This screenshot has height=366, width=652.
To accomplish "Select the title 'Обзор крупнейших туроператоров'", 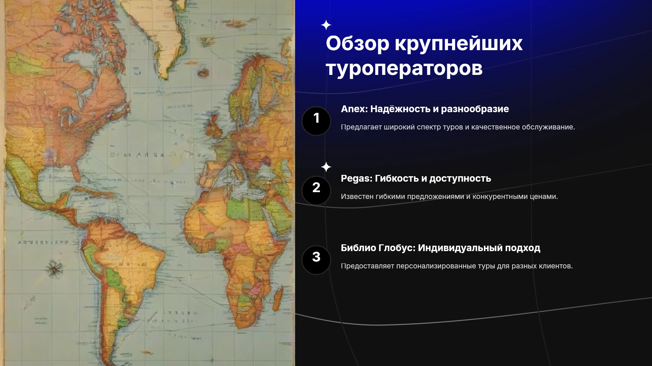I will pyautogui.click(x=424, y=56).
